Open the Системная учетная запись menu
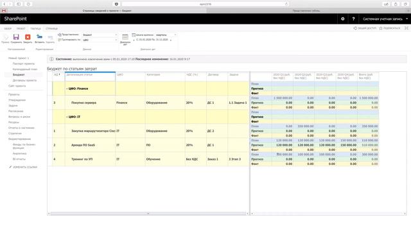 click(385, 19)
